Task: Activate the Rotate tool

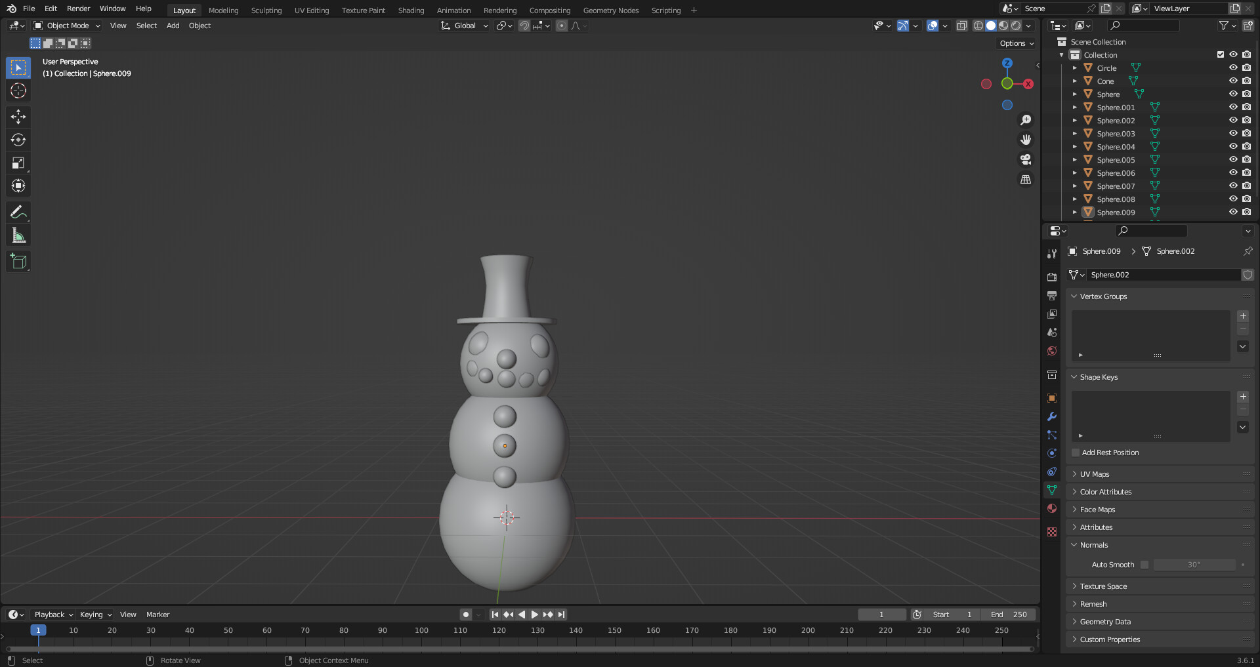Action: click(x=18, y=140)
